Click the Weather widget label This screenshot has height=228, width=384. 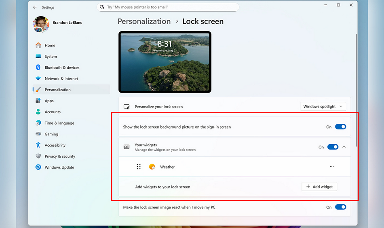point(167,167)
